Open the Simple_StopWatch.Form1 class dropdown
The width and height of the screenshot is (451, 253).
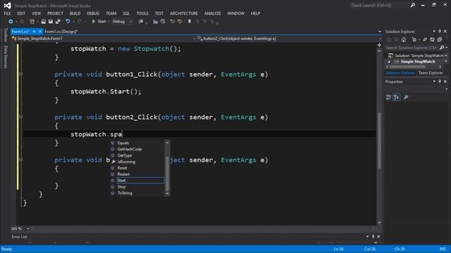click(x=104, y=39)
